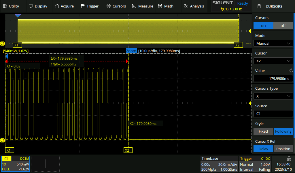Click the SIGLENT logo

coord(223,3)
